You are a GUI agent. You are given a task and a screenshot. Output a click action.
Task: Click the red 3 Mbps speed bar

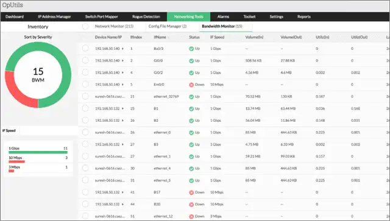click(12, 171)
